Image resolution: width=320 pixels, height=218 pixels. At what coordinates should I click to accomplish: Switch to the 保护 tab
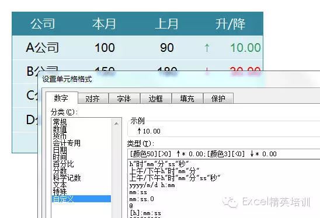click(218, 99)
